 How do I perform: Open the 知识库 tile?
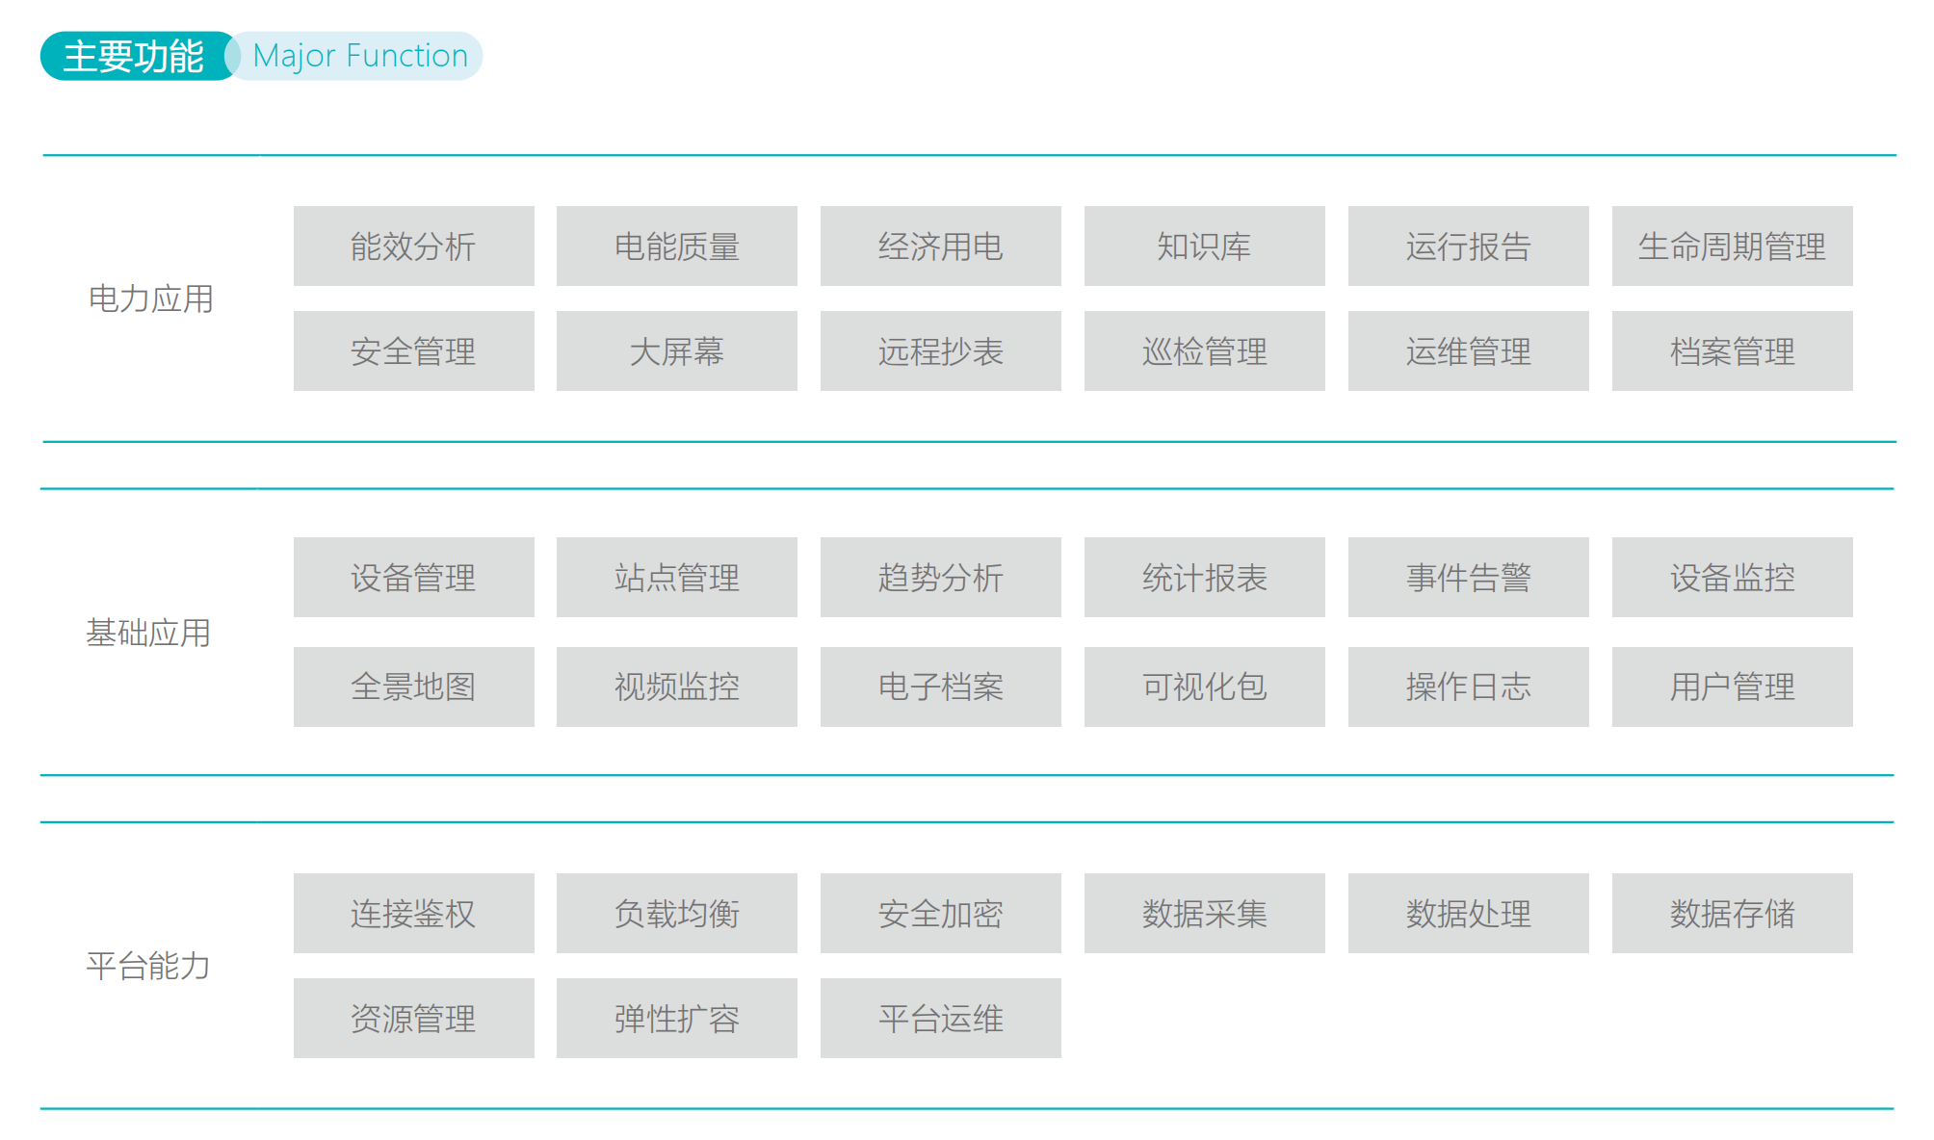tap(1204, 246)
